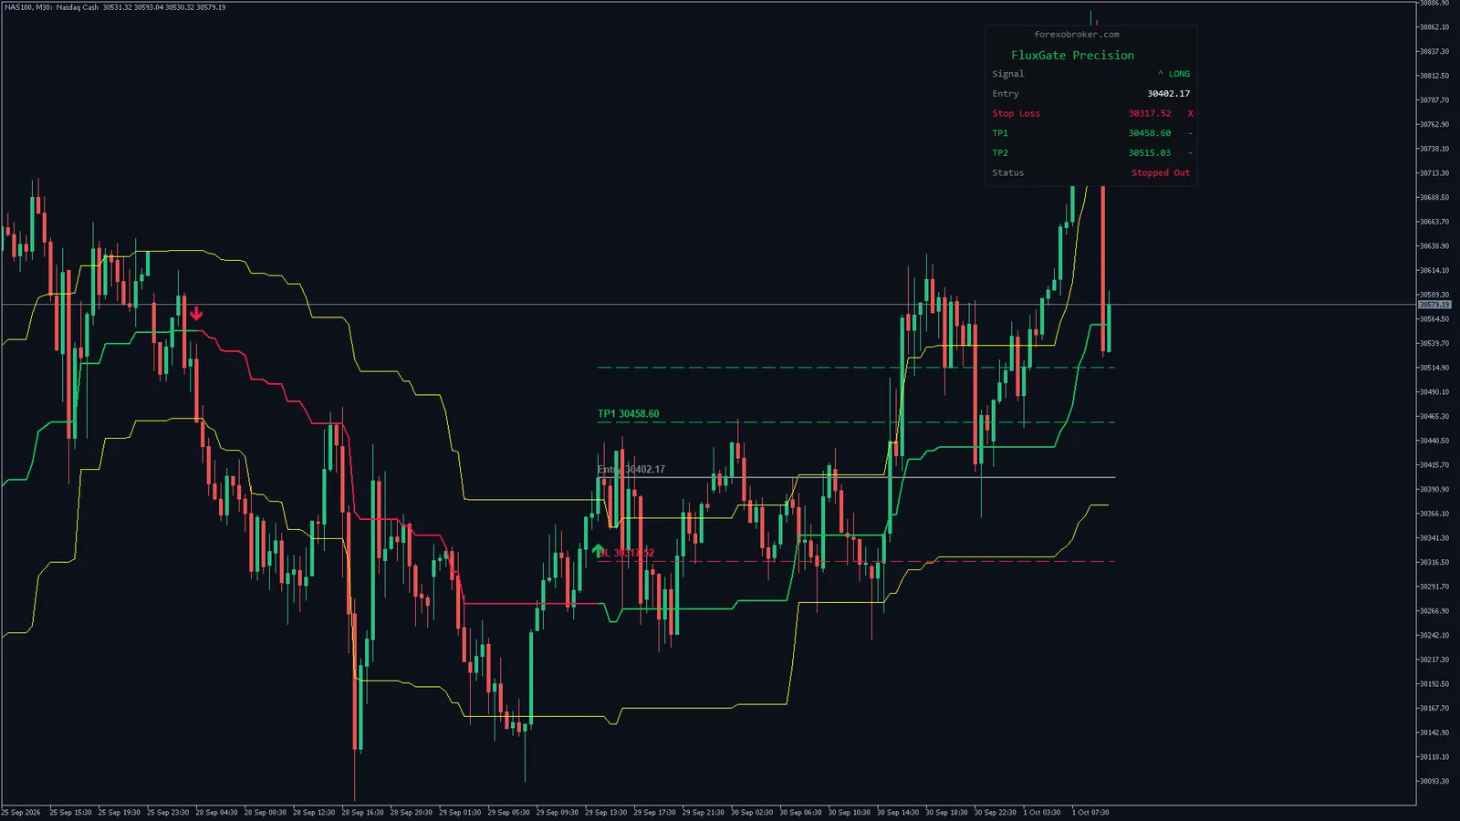This screenshot has width=1460, height=821.
Task: Click the 30366.10 price axis label
Action: 1434,514
